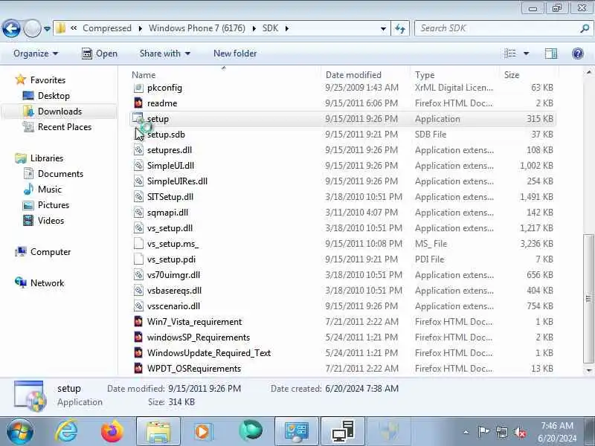Screen dimensions: 595x446
Task: Select the SimpleUIRes.dll file
Action: [177, 181]
